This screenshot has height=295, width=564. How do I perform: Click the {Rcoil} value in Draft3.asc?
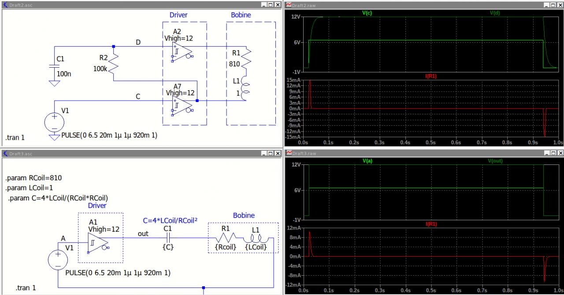[x=226, y=247]
